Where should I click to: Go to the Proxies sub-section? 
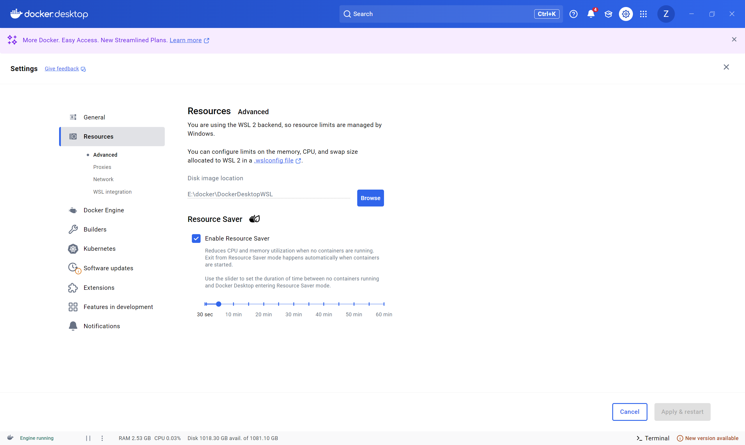tap(102, 167)
